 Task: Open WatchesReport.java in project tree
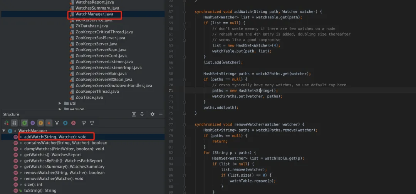95,2
